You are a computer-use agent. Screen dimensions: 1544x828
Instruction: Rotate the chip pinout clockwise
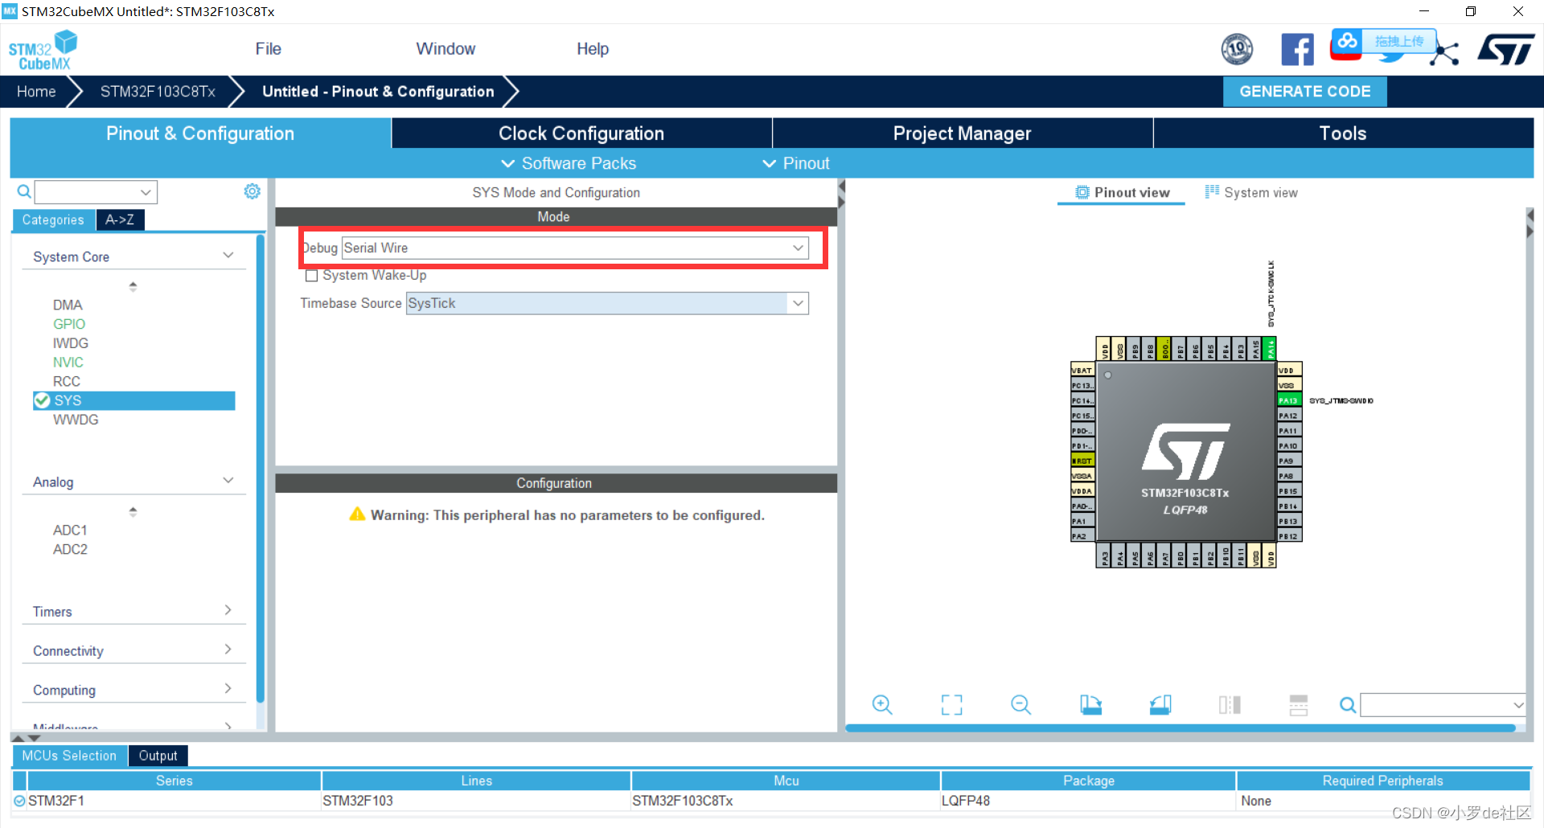[x=1090, y=705]
